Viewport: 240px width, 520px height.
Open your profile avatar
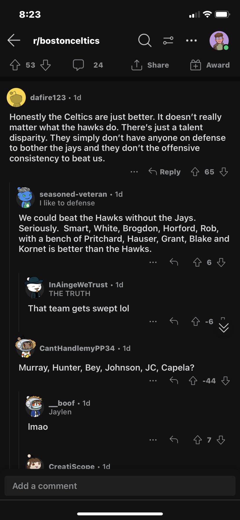(x=219, y=41)
